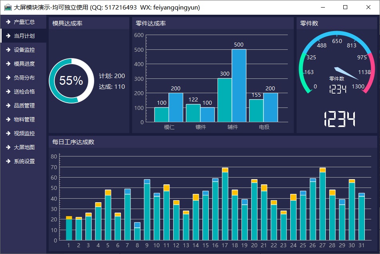This screenshot has height=254, width=380.
Task: Click the arrow icon beside 系统设置
Action: pos(8,161)
